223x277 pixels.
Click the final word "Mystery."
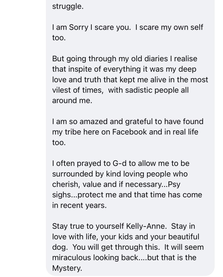click(x=67, y=268)
